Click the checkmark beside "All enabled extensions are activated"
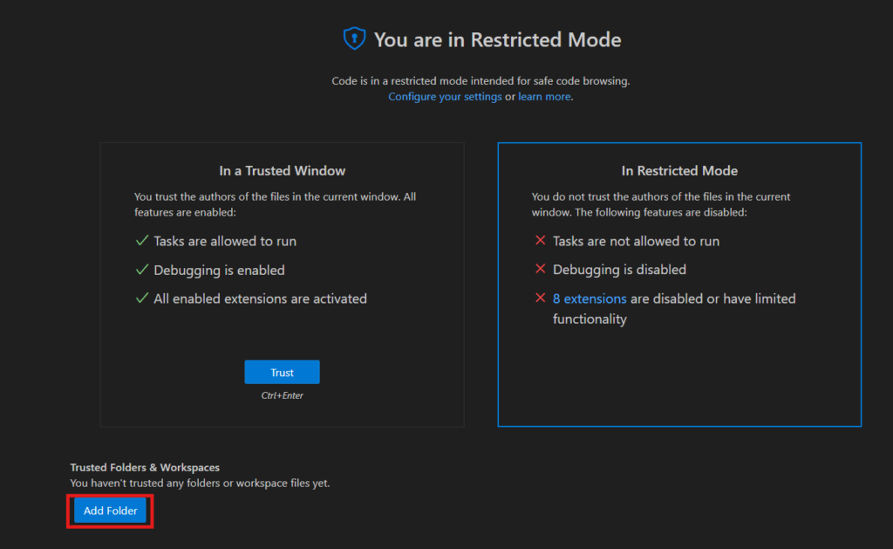This screenshot has width=893, height=549. pyautogui.click(x=142, y=297)
